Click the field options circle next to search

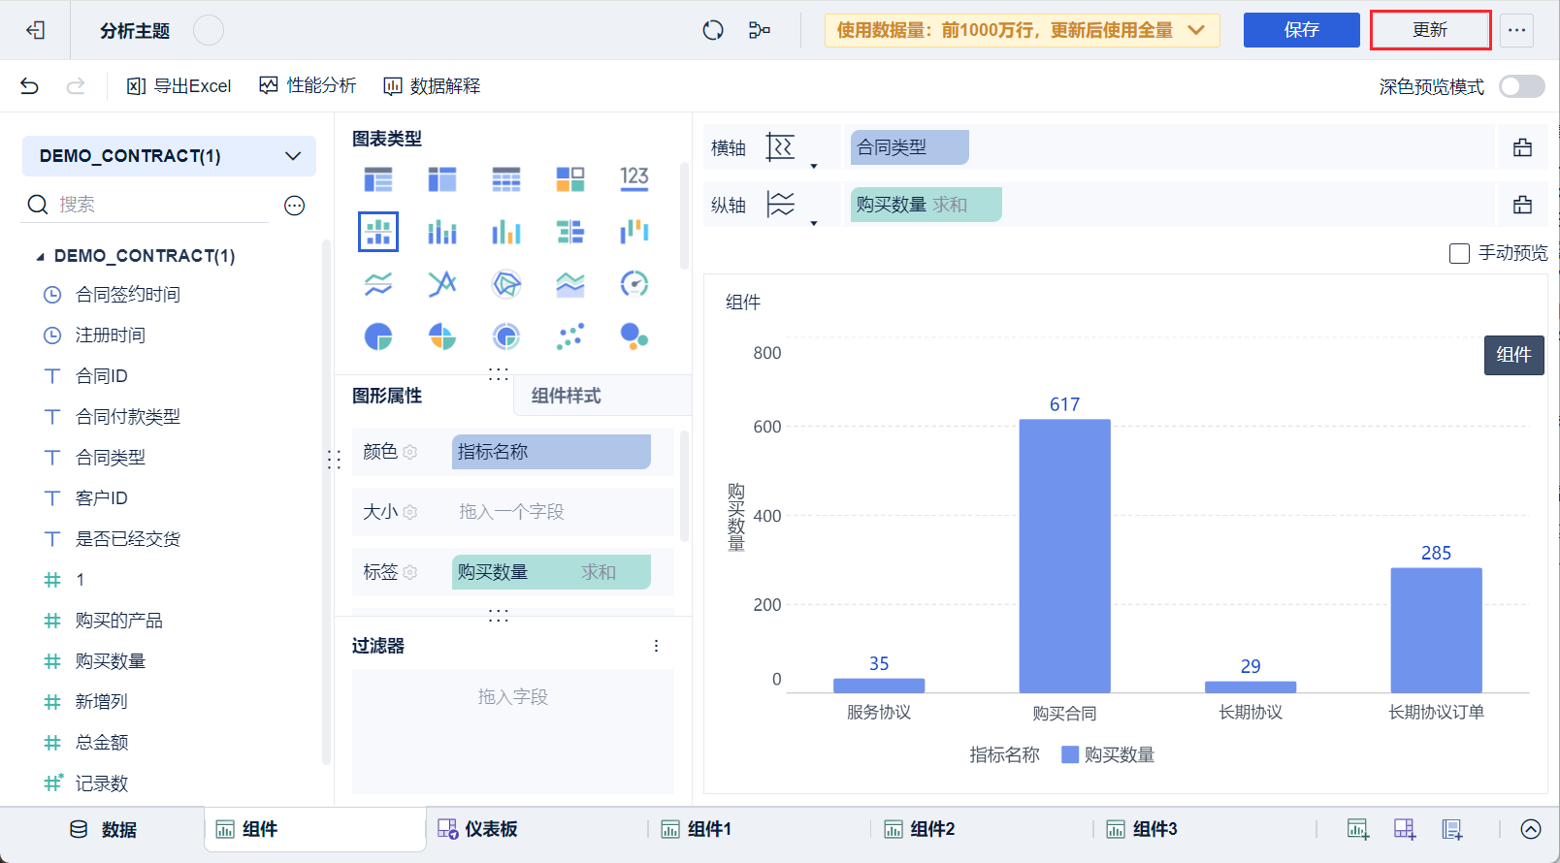click(295, 205)
